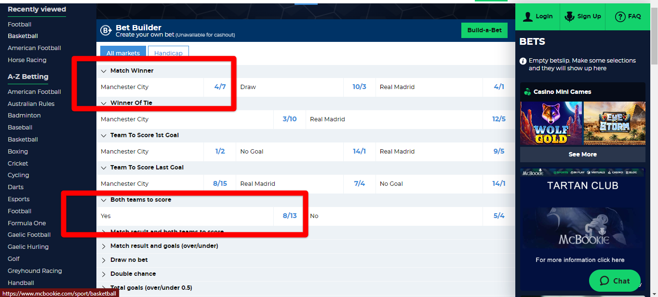The image size is (658, 297).
Task: Open American Football in A-Z Betting
Action: point(34,92)
